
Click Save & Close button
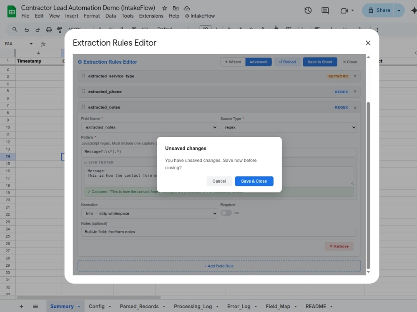[x=254, y=181]
